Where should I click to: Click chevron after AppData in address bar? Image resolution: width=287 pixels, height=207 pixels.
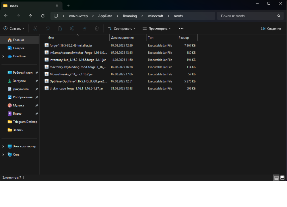coord(117,16)
